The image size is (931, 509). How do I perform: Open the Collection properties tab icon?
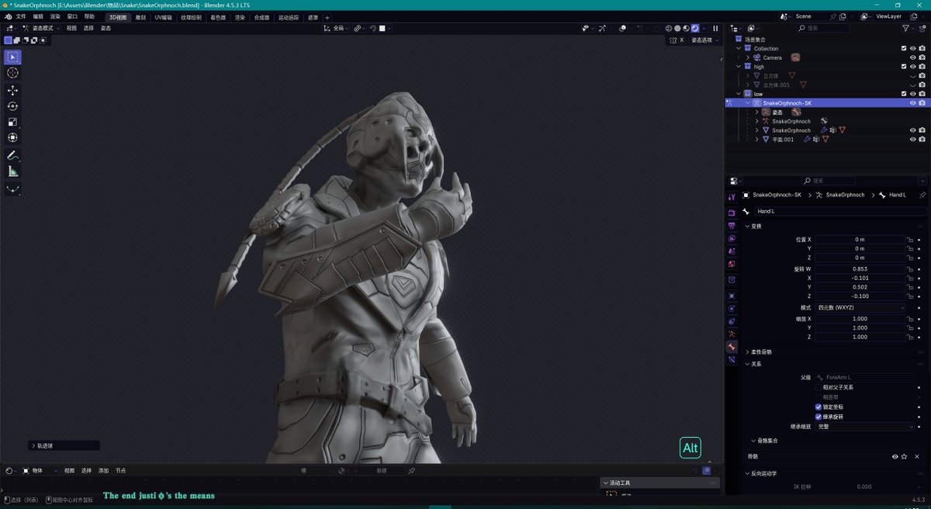[x=732, y=279]
